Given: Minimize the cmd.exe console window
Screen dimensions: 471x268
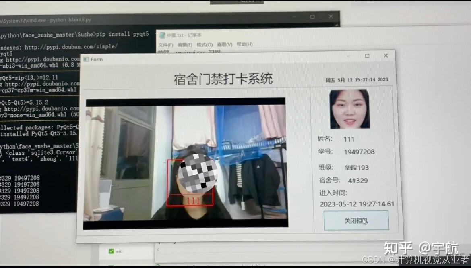Looking at the screenshot, I should pyautogui.click(x=295, y=17).
